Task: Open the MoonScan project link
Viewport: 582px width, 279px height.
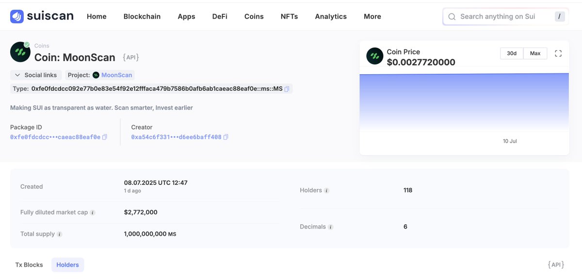Action: pos(117,75)
